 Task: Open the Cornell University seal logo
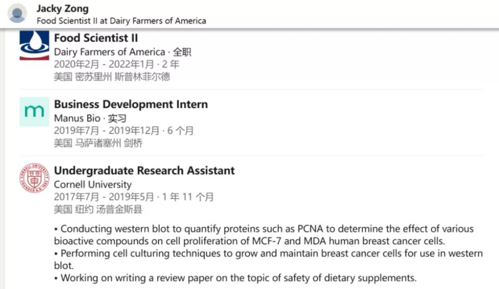(x=34, y=178)
